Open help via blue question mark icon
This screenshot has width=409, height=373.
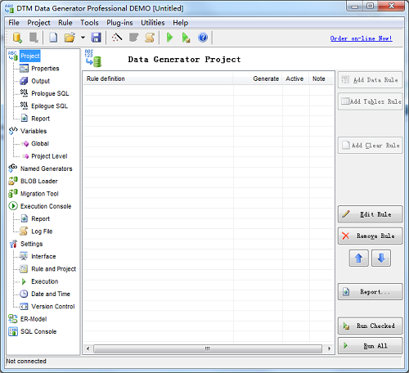(203, 38)
